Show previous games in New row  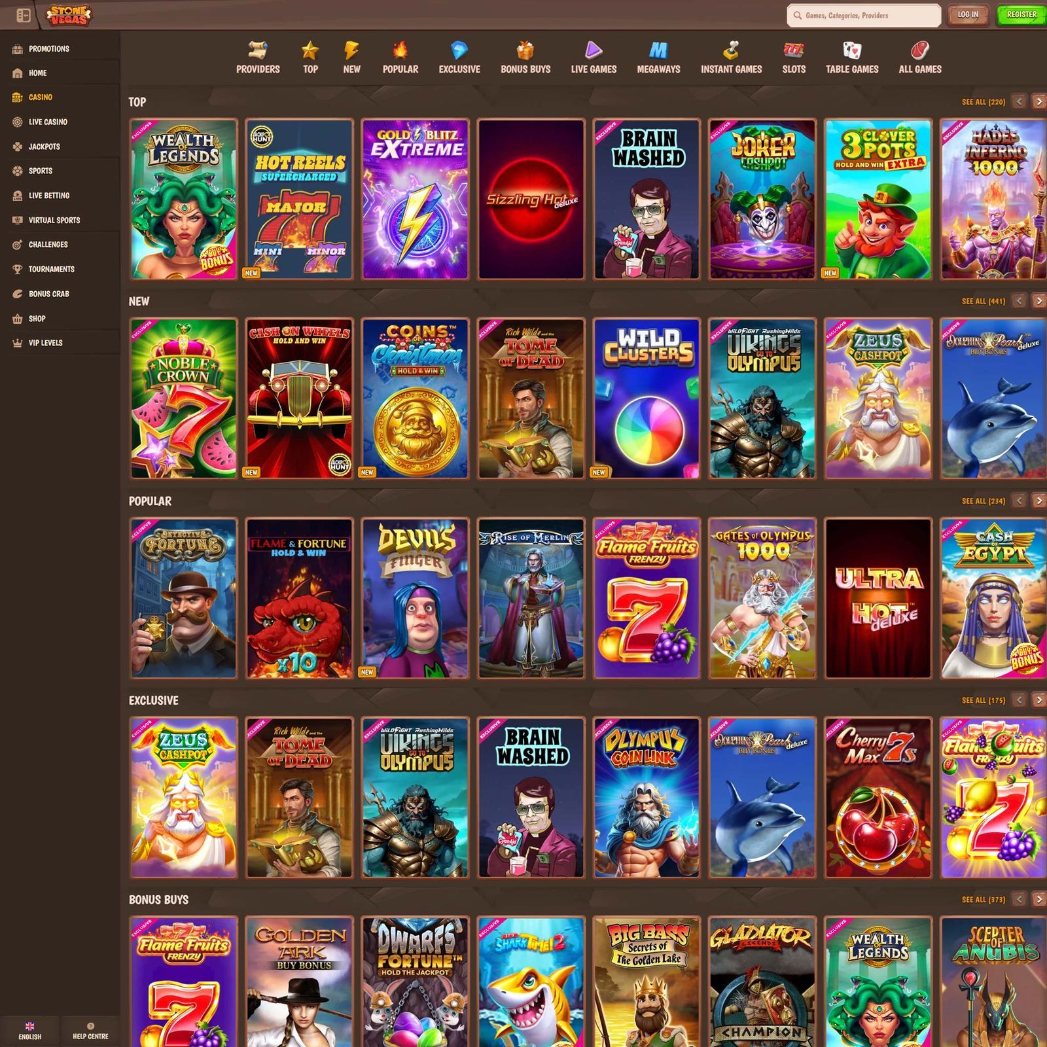coord(1019,301)
